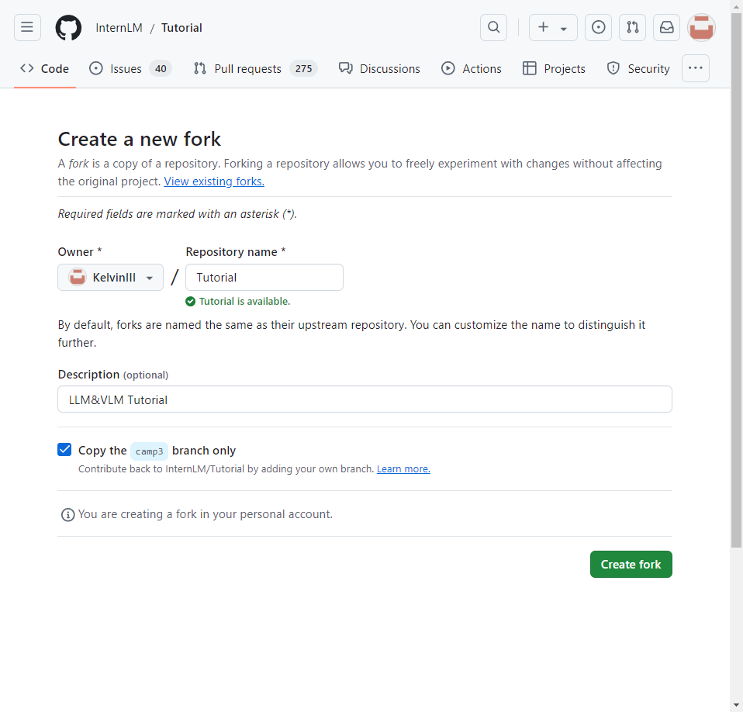Viewport: 743px width, 712px height.
Task: Click the View existing forks link
Action: click(214, 181)
